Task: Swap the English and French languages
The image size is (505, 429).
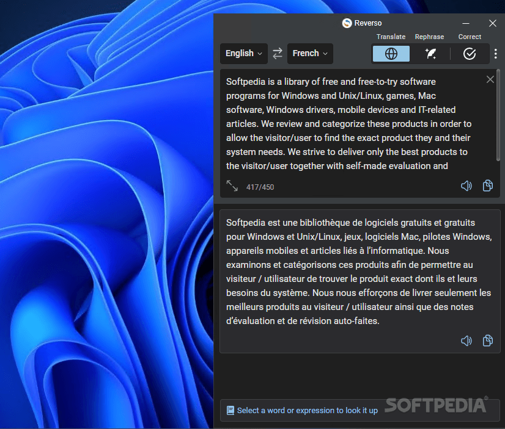Action: [278, 53]
